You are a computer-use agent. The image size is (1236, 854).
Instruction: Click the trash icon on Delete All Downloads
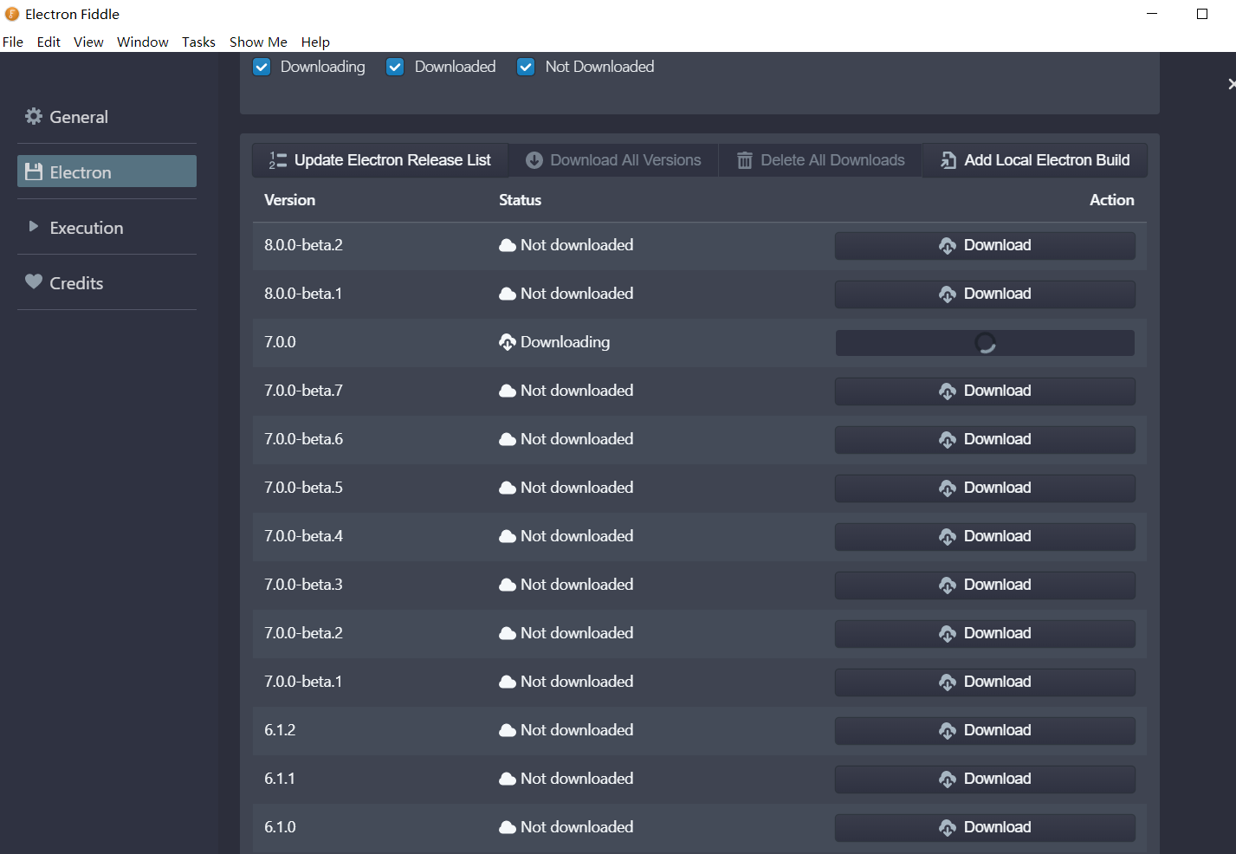pyautogui.click(x=744, y=159)
